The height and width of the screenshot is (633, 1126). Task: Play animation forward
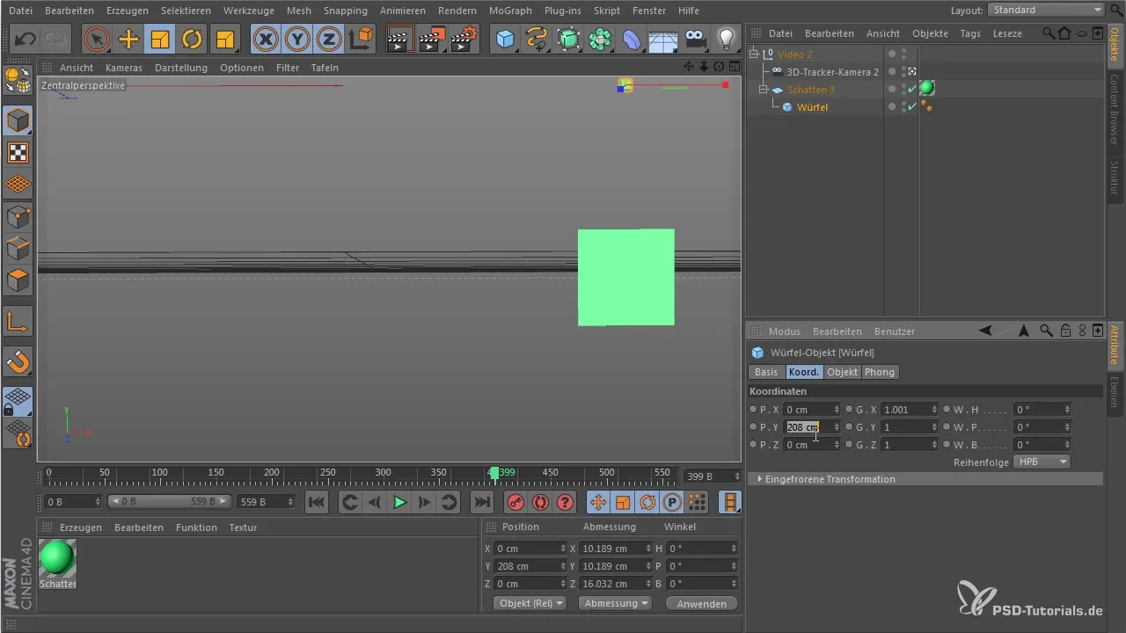(399, 502)
